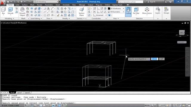This screenshot has width=191, height=107.
Task: Click Sign In
Action: pos(151,2)
